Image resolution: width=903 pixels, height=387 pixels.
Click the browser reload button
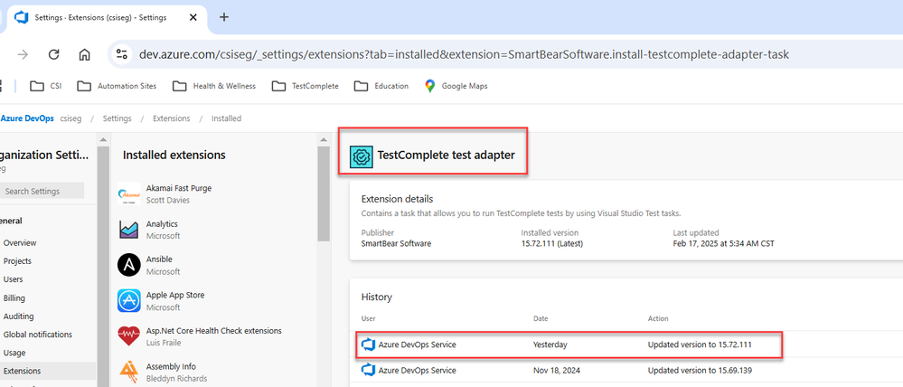(53, 55)
